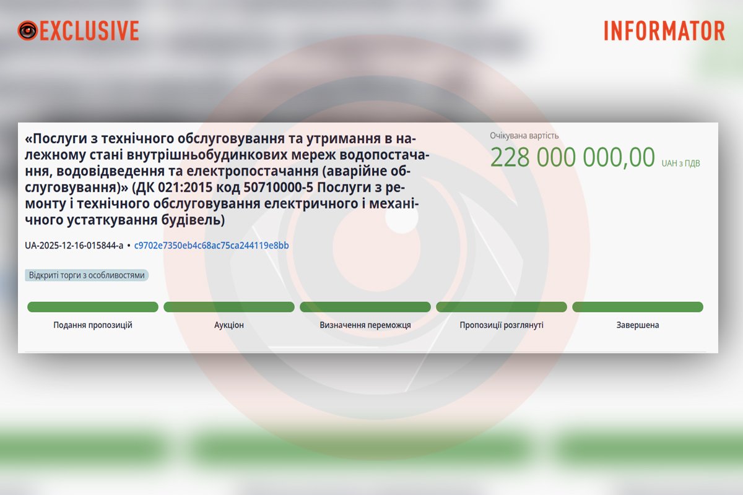Open the c9702e7350eb4c68ac75ca244119e8bb hash link
Image resolution: width=743 pixels, height=495 pixels.
[211, 246]
